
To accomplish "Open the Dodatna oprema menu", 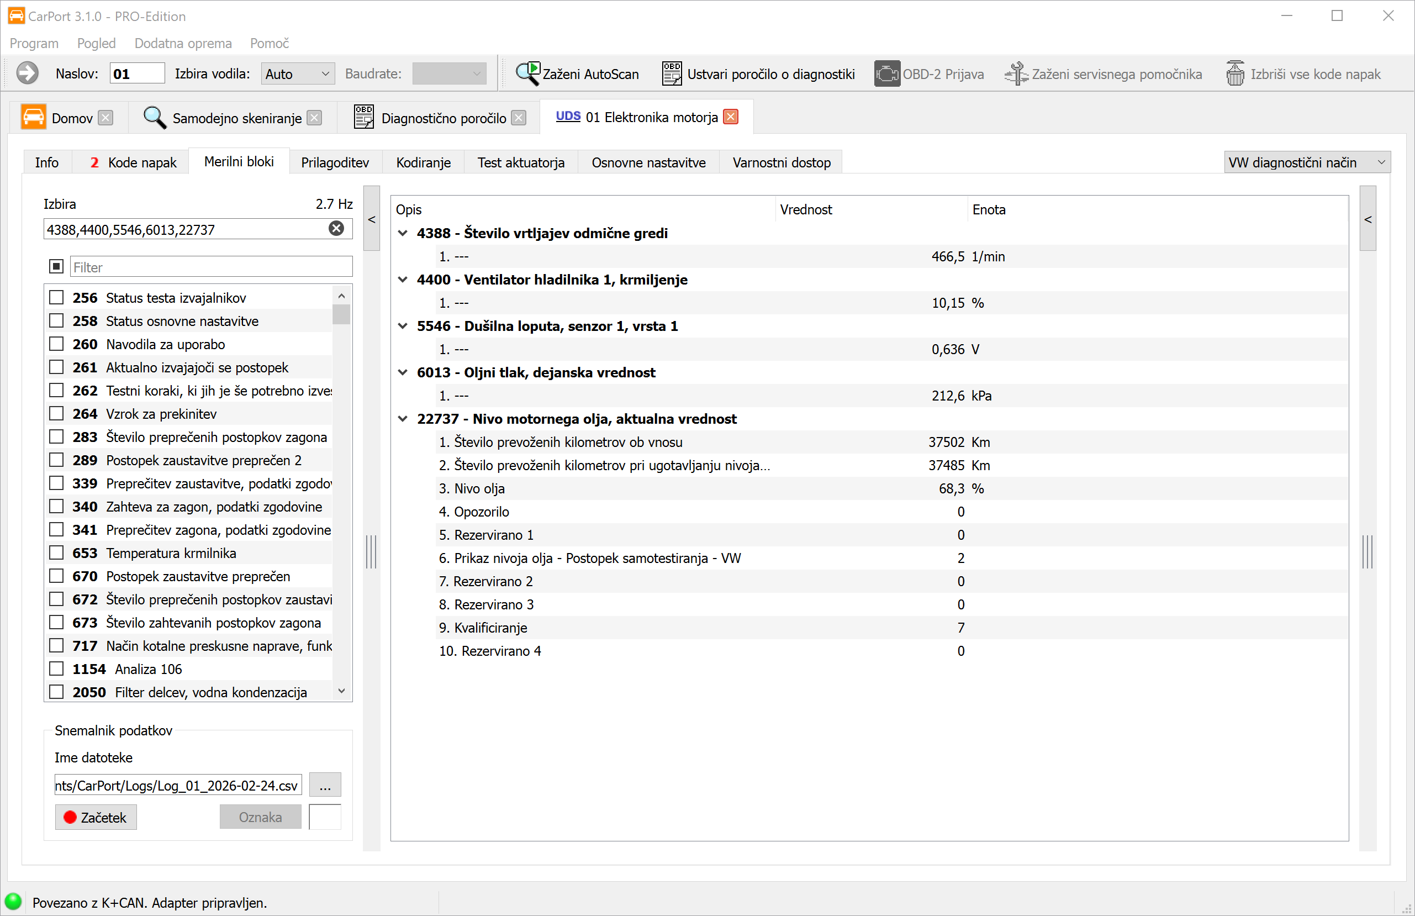I will 182,44.
